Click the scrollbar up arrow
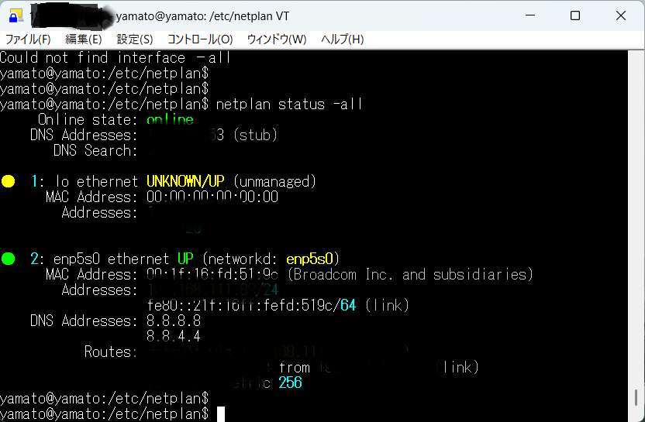This screenshot has width=645, height=422. coord(637,57)
